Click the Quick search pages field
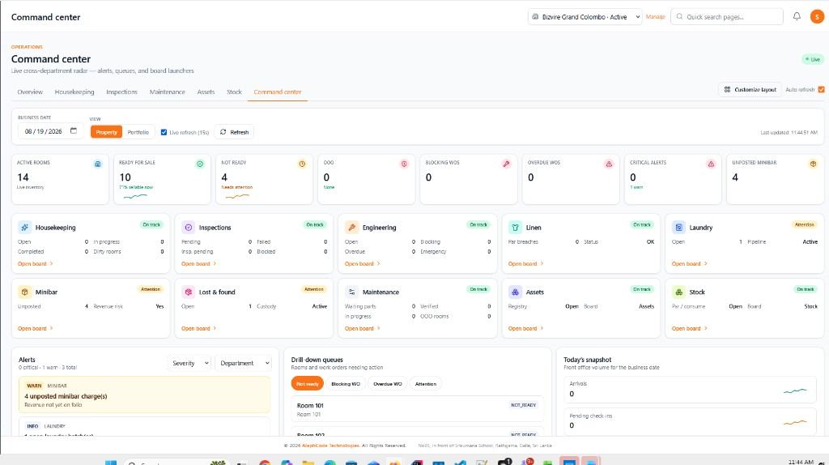This screenshot has height=465, width=829. click(x=727, y=17)
